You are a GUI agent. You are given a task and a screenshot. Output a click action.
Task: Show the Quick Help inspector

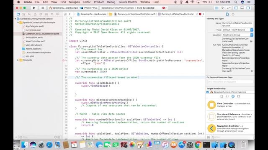click(x=233, y=14)
